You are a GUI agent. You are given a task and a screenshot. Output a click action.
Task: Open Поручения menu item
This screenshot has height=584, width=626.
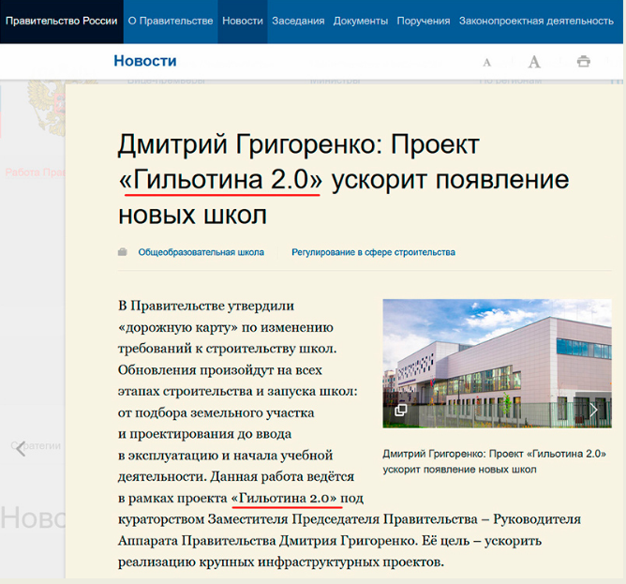[x=424, y=22]
